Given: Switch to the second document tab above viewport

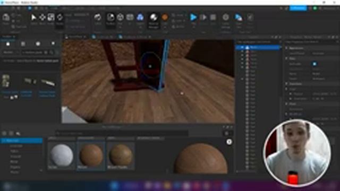Looking at the screenshot, I should coord(103,37).
